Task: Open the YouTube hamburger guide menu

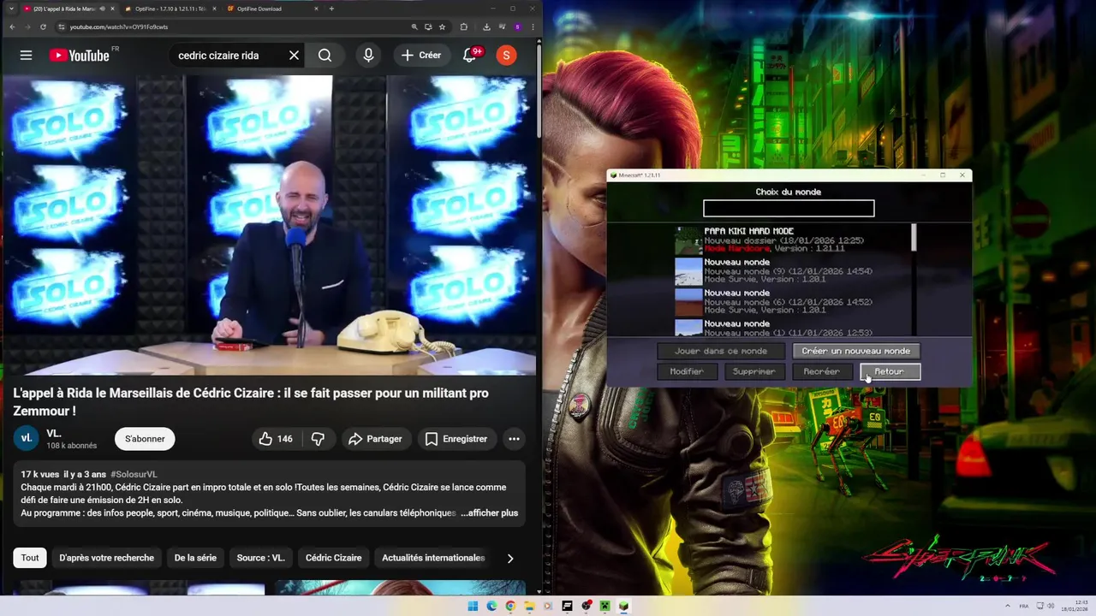Action: (x=26, y=56)
